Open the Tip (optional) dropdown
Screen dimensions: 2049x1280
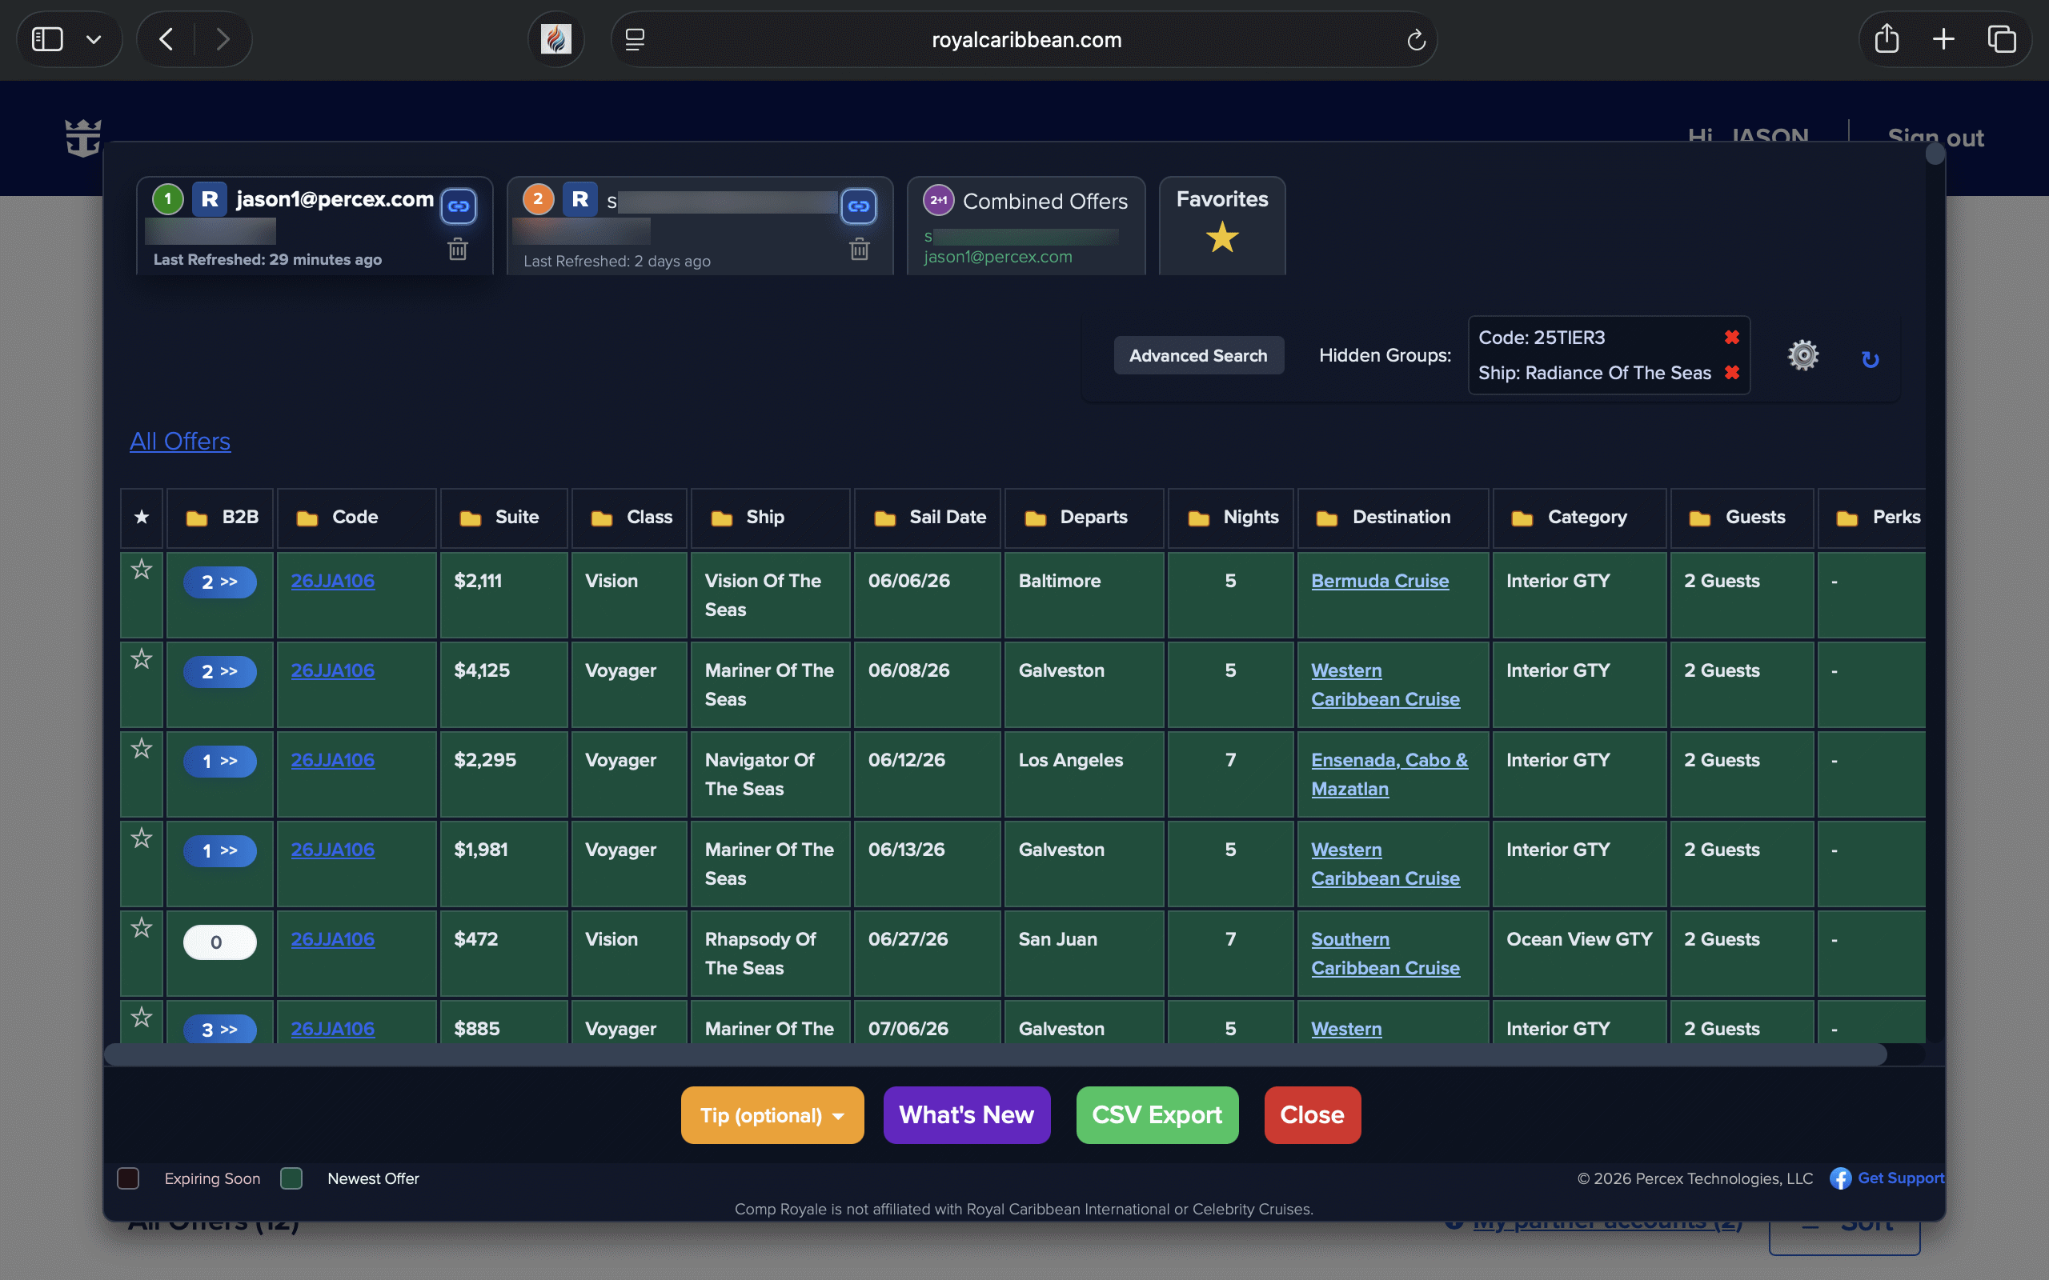click(x=772, y=1115)
